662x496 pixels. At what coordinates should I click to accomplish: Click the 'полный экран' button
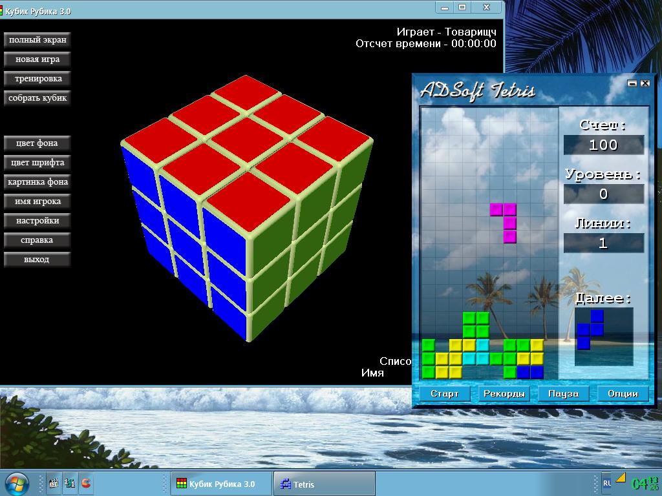[x=37, y=40]
